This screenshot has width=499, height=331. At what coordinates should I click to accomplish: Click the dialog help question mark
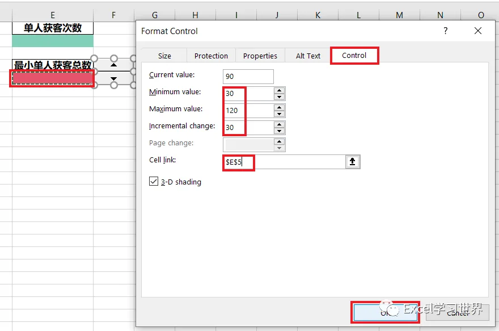pyautogui.click(x=446, y=31)
